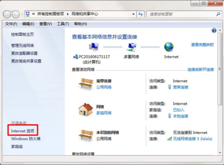Click the Control Panel icon in the address bar
This screenshot has width=224, height=165.
(x=28, y=14)
